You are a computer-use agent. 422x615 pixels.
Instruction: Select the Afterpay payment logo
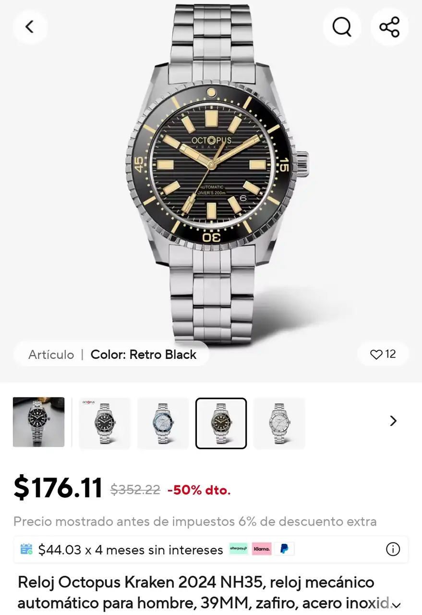[239, 549]
